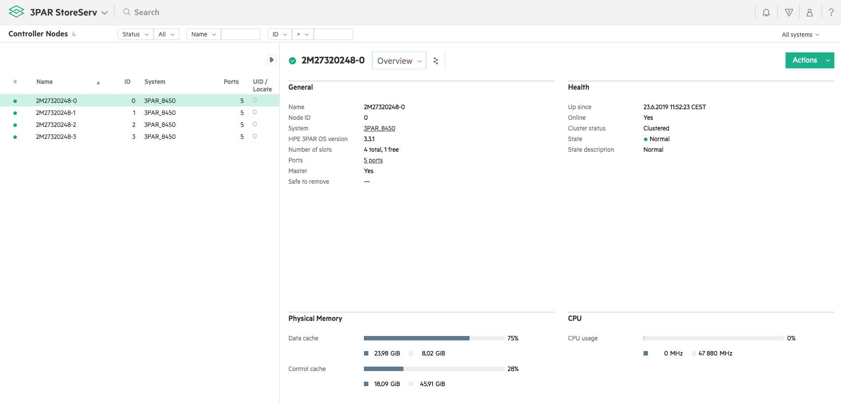Click status dot of row 2M27320248-3

(15, 137)
